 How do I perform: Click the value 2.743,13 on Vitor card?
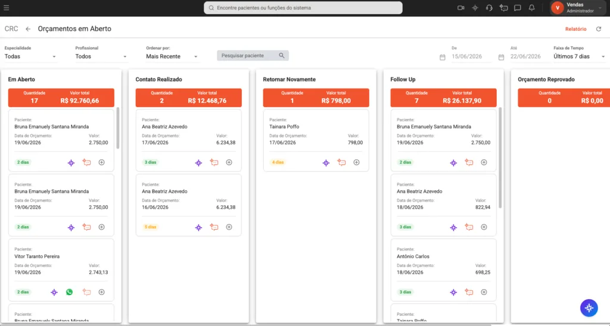click(x=98, y=272)
